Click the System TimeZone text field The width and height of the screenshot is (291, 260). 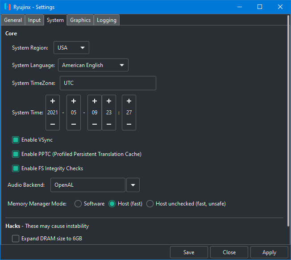108,83
